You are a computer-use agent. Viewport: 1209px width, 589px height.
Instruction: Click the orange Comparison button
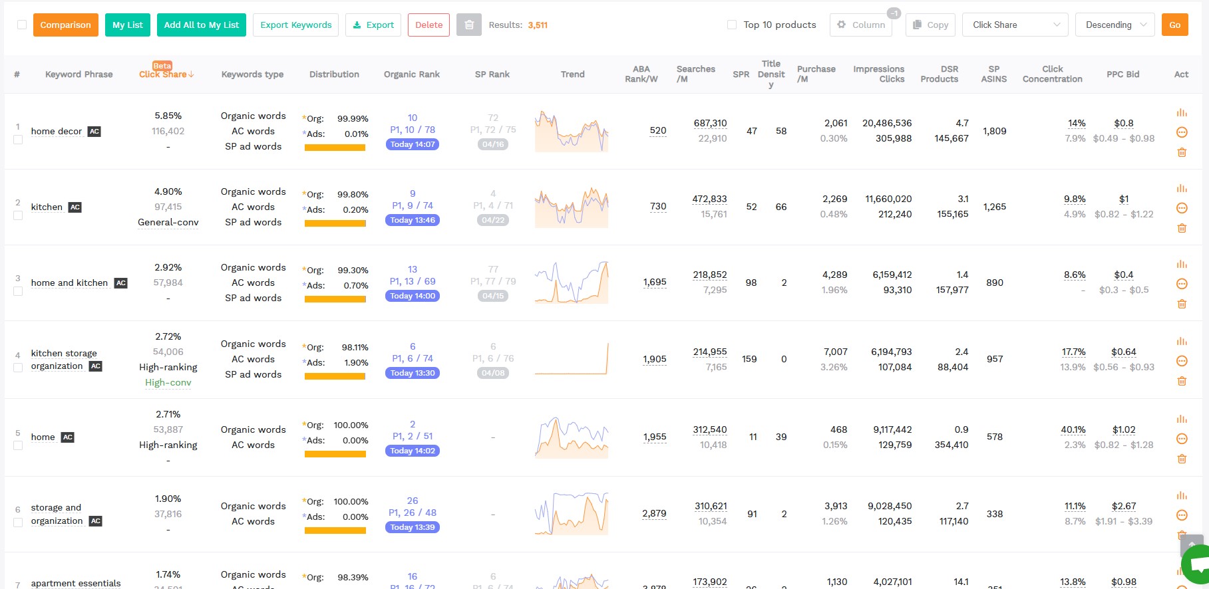click(66, 25)
